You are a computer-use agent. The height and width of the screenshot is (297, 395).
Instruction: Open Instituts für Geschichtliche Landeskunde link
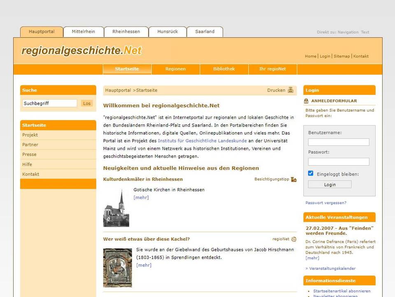tap(202, 141)
